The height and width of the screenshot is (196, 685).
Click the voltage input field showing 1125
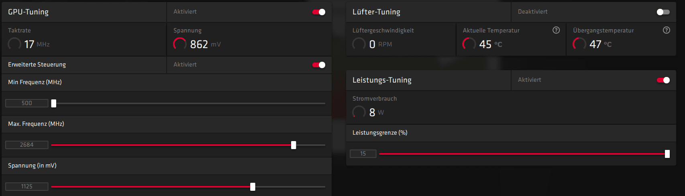click(x=27, y=187)
